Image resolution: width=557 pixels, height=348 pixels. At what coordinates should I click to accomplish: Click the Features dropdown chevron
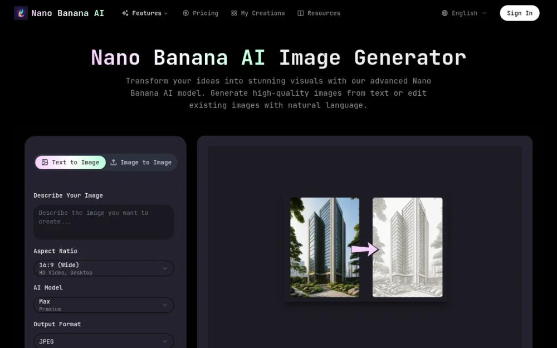pyautogui.click(x=165, y=13)
